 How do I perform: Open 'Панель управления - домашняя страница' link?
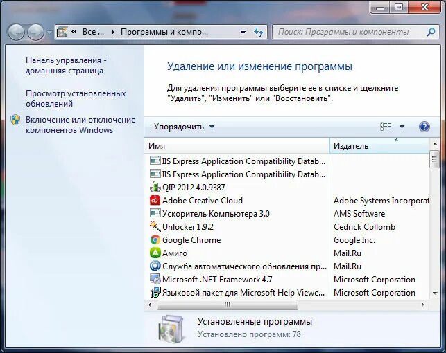coord(66,65)
